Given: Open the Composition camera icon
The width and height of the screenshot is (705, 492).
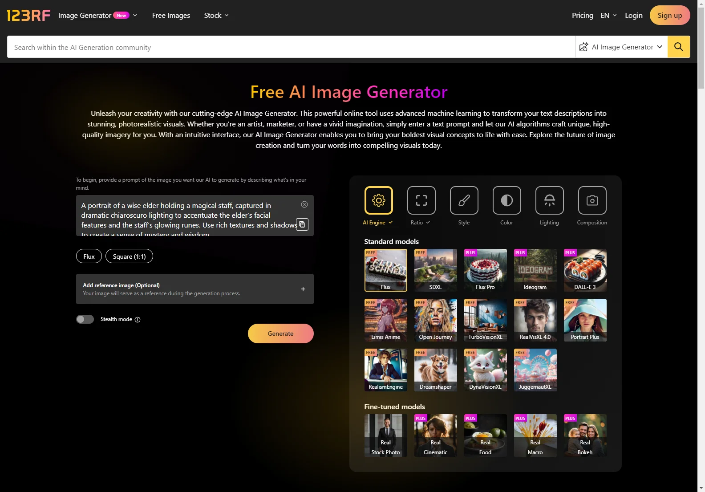Looking at the screenshot, I should click(592, 200).
